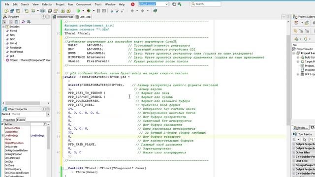Open the Open Project dropdown arrow
This screenshot has width=315, height=177.
pyautogui.click(x=37, y=11)
